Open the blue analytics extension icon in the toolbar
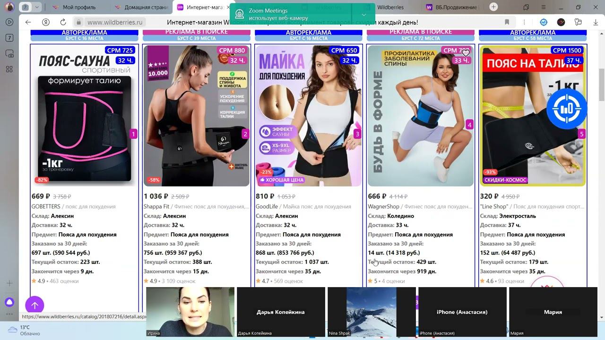The height and width of the screenshot is (340, 605). click(x=544, y=22)
